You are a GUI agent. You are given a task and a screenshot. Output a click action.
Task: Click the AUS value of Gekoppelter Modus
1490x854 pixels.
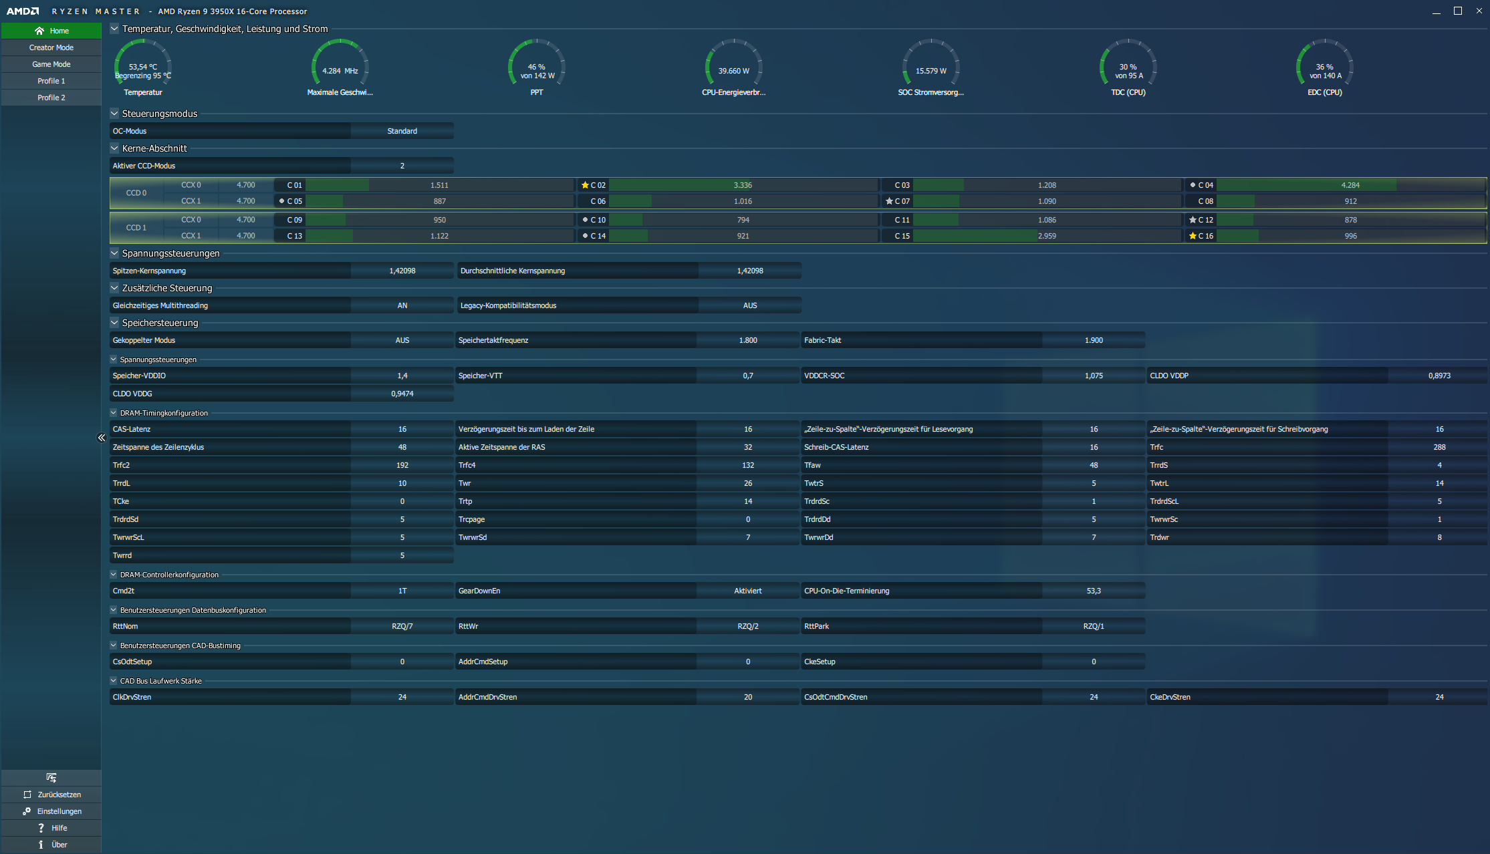[x=402, y=340]
